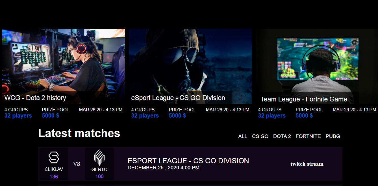378x186 pixels.
Task: Click the CLIKLAV team logo
Action: click(x=54, y=158)
